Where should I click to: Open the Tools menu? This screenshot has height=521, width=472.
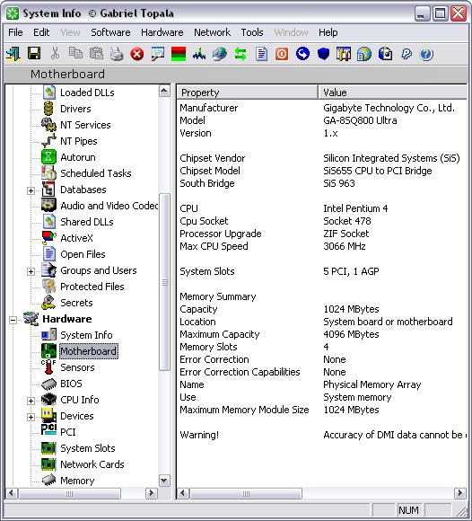coord(252,32)
